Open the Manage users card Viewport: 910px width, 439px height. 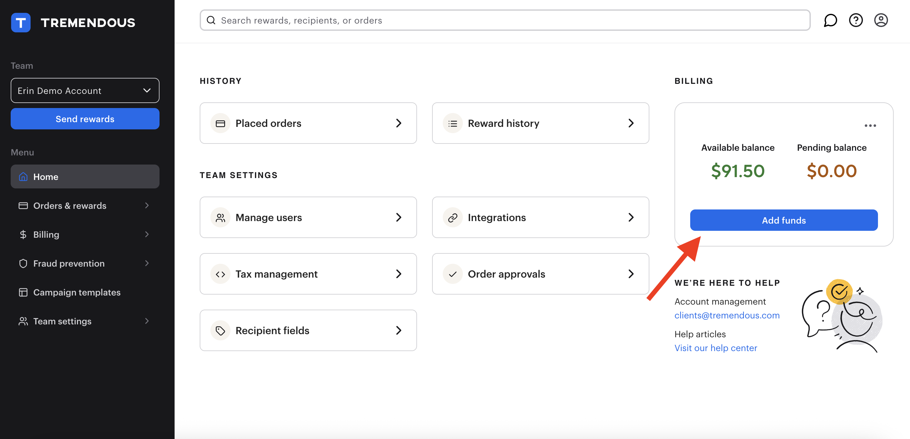(308, 218)
